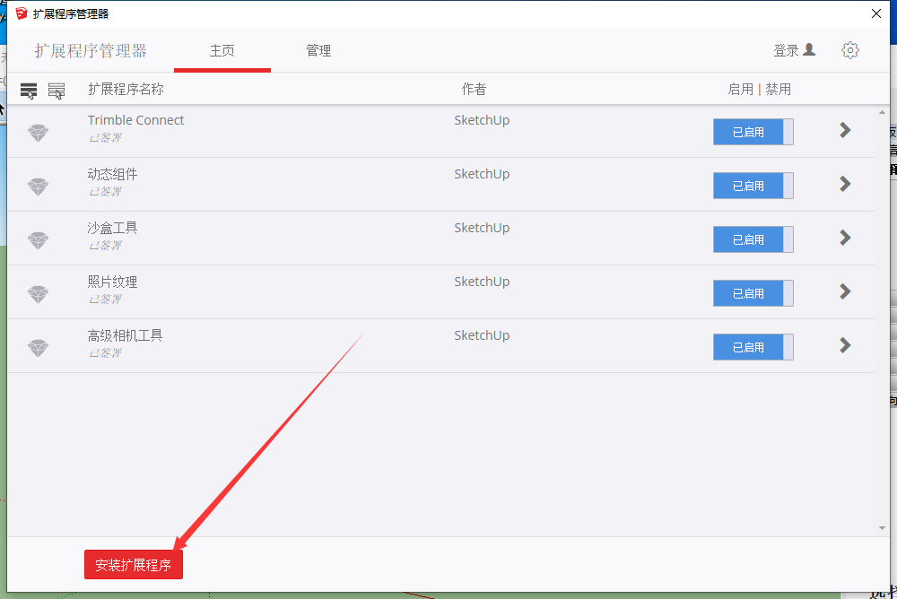Close the 扩展程序管理器 window

875,13
